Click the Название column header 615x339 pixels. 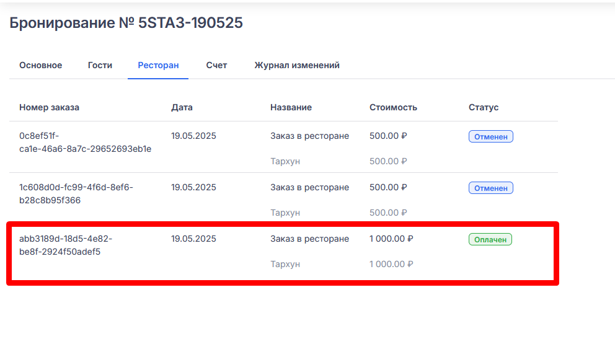click(x=291, y=107)
